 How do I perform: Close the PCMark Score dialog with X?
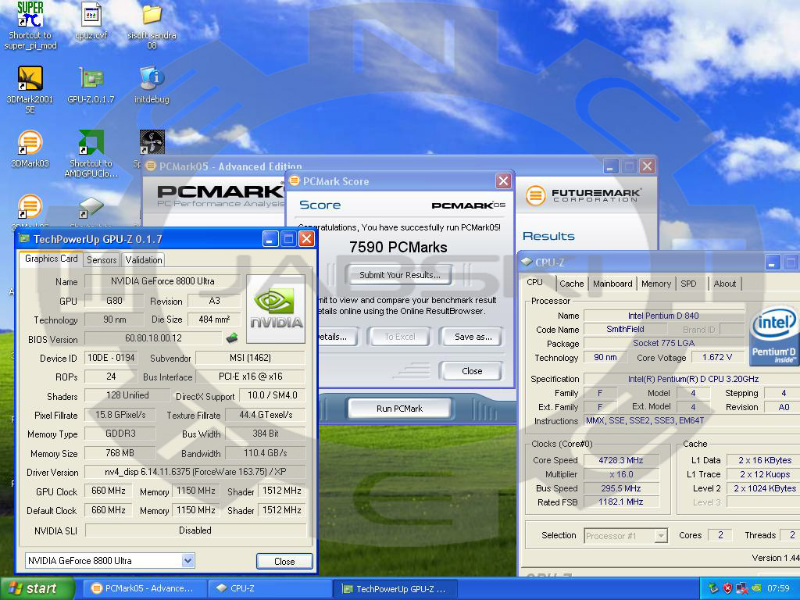pos(503,181)
